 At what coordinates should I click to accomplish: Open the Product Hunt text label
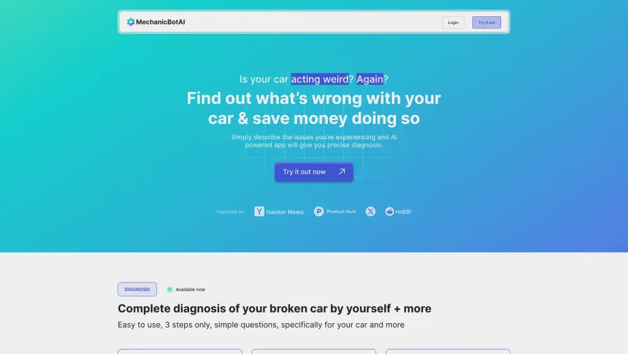(x=341, y=212)
